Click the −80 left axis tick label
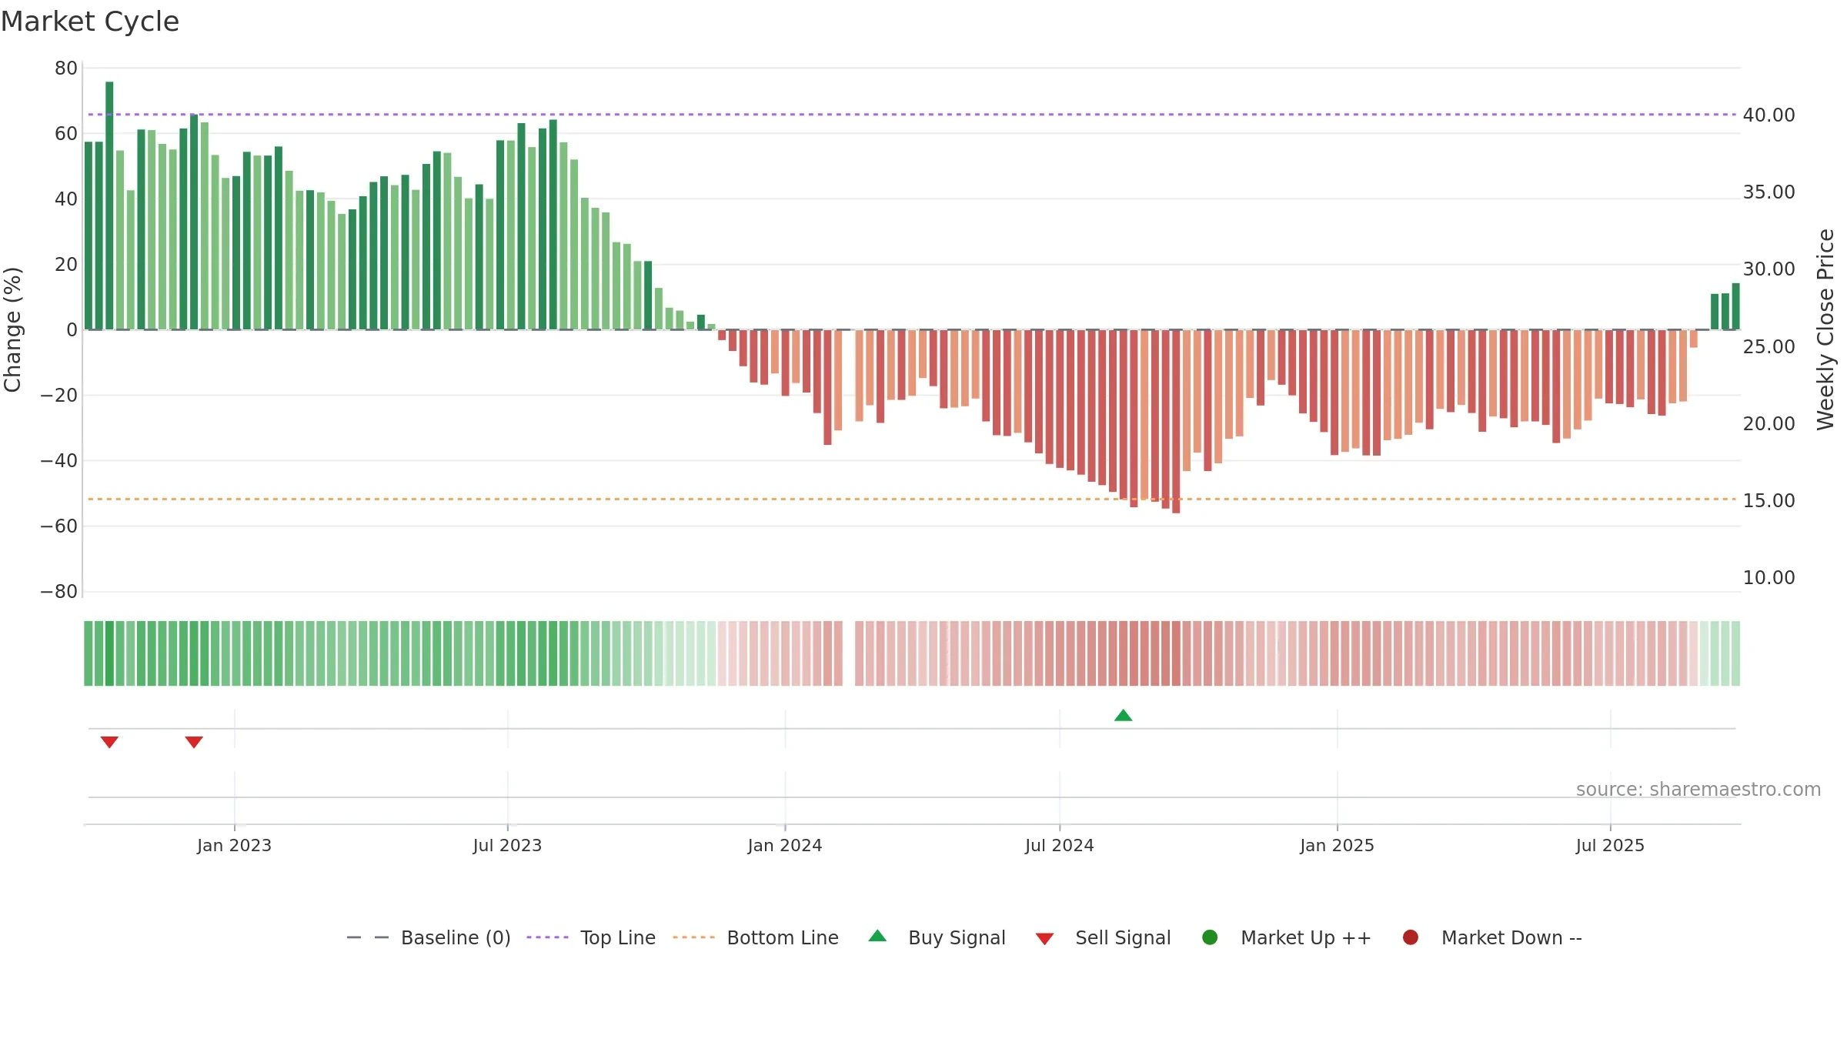The width and height of the screenshot is (1847, 1039). point(59,591)
